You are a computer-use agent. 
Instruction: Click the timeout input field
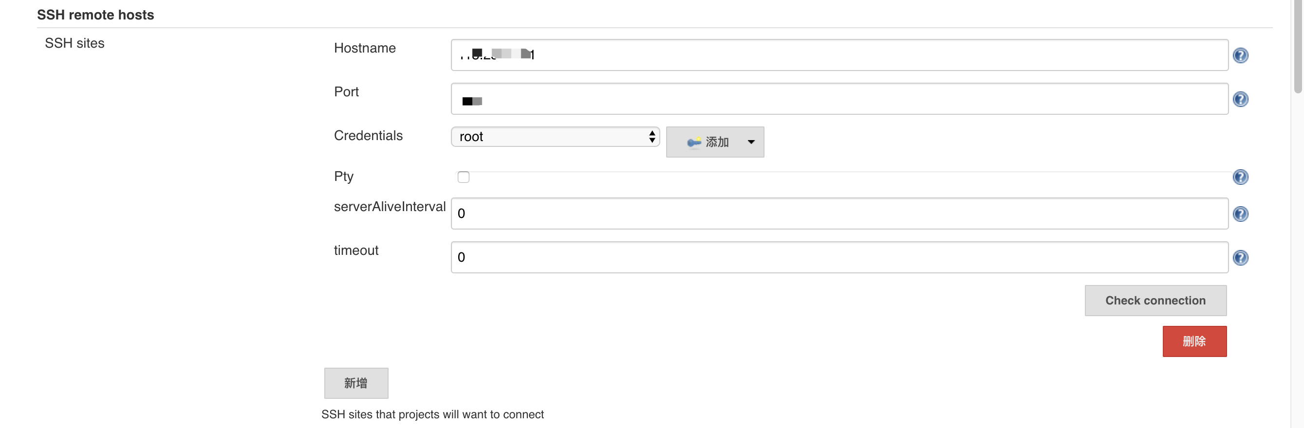(x=839, y=257)
